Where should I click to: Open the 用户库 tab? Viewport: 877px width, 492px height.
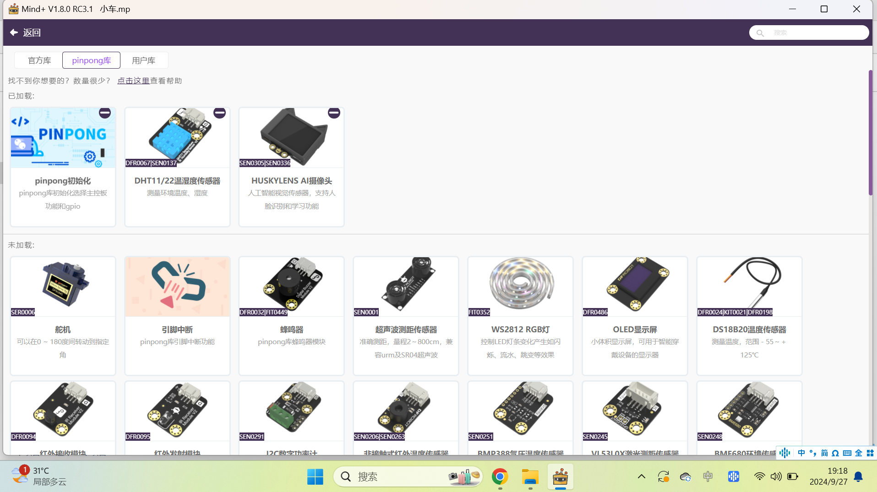(144, 60)
